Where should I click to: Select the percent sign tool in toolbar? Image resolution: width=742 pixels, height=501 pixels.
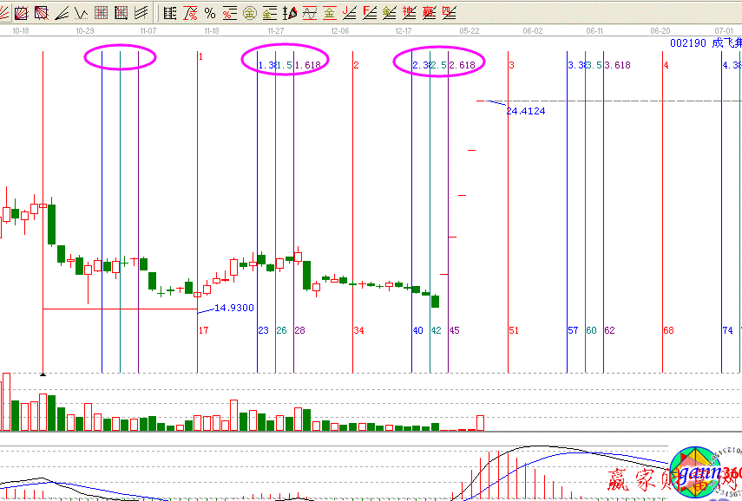pos(209,12)
